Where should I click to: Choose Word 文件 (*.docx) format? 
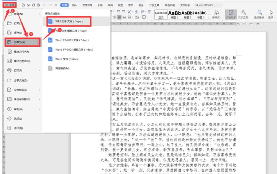coord(76,59)
